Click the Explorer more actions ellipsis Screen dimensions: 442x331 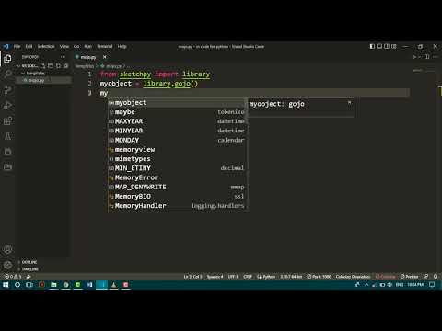[x=63, y=57]
